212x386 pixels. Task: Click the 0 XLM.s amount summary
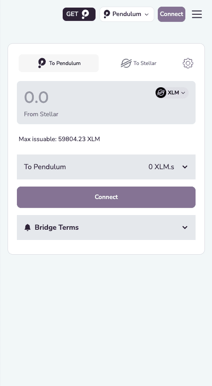[161, 167]
